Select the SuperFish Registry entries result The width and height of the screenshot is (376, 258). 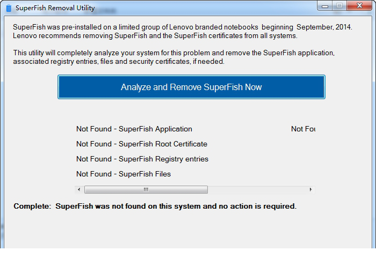[142, 159]
